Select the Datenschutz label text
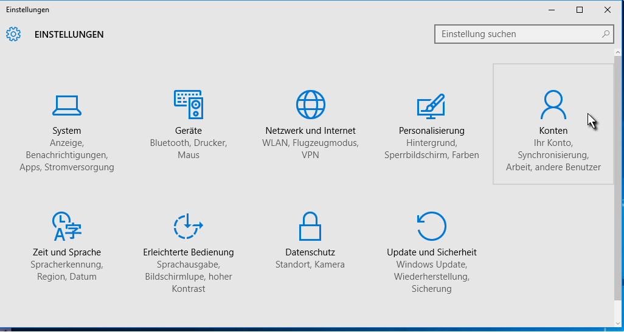Image resolution: width=624 pixels, height=332 pixels. [x=310, y=252]
